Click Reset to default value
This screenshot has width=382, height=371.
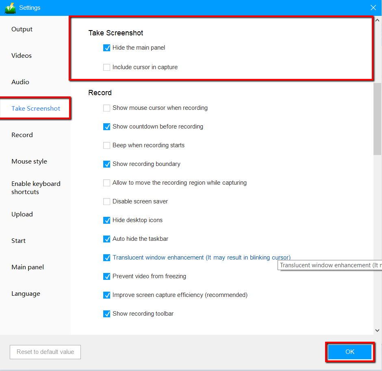point(45,351)
